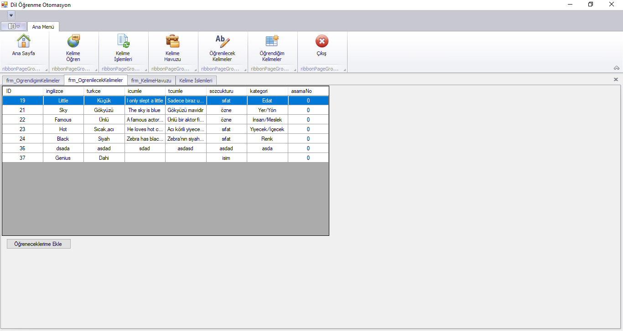Click the application icon in the title bar
Viewport: 623px width, 331px height.
(x=5, y=5)
